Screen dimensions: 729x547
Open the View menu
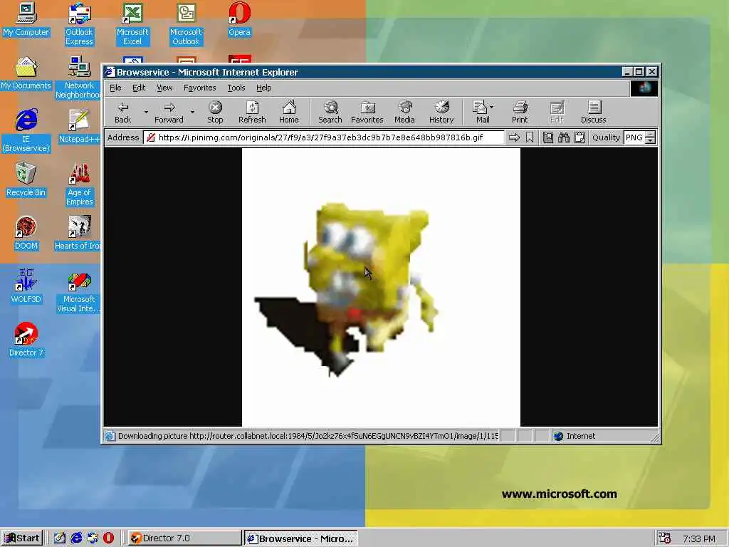(164, 88)
